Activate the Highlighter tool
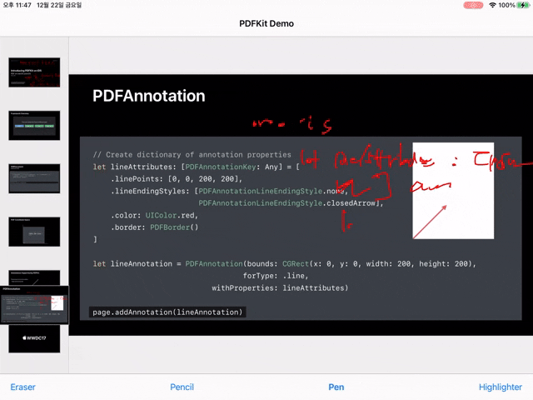The image size is (533, 400). (x=500, y=387)
